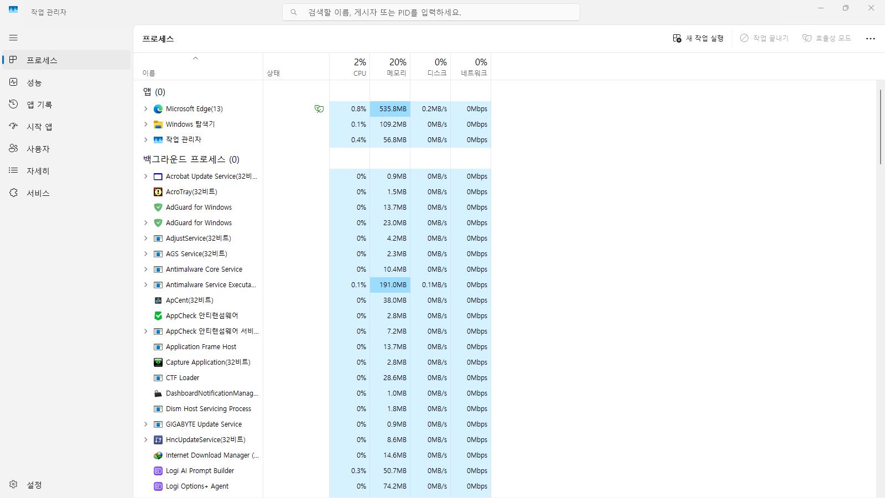The height and width of the screenshot is (498, 885).
Task: Sort by the CPU column header
Action: (x=350, y=66)
